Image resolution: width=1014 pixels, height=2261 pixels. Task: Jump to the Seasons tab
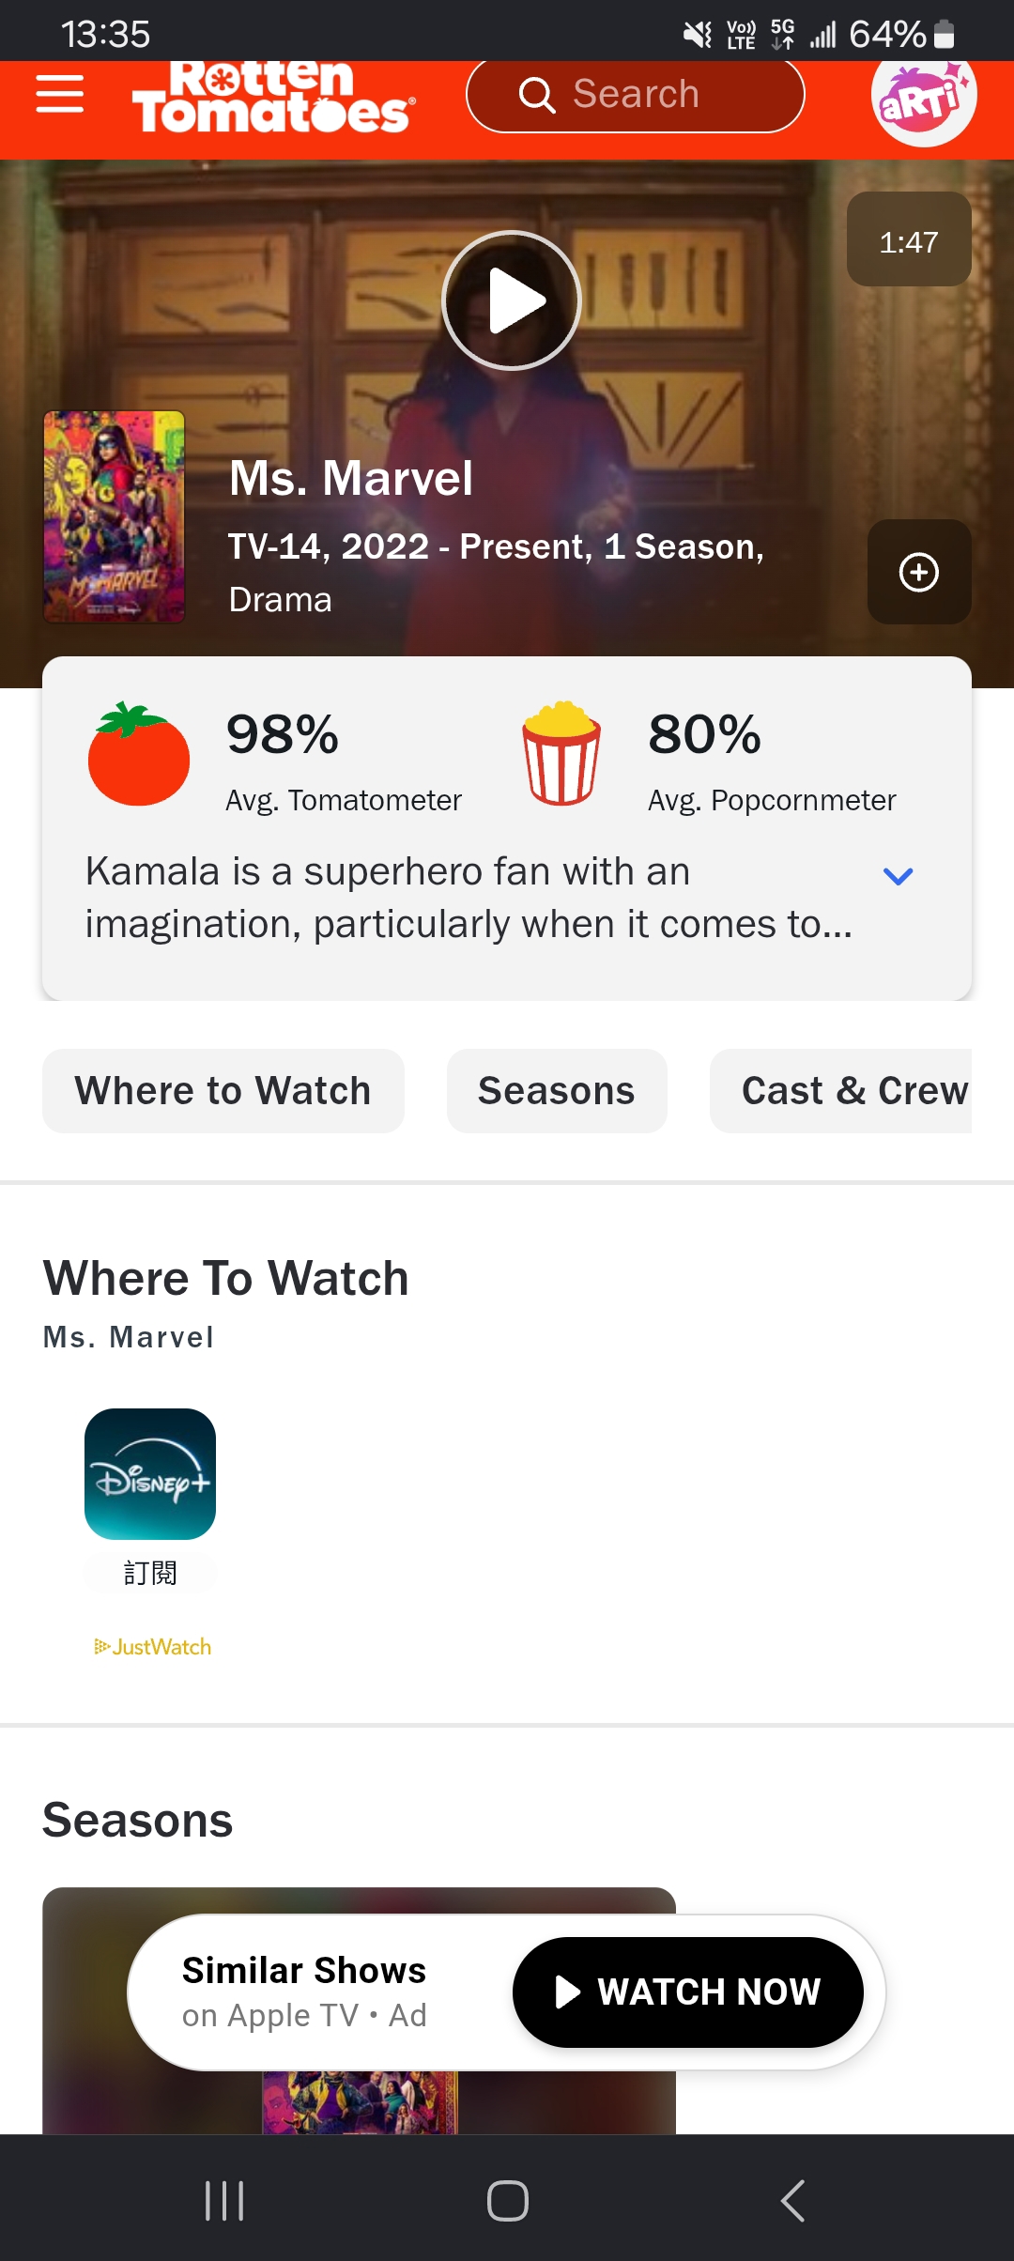point(557,1091)
